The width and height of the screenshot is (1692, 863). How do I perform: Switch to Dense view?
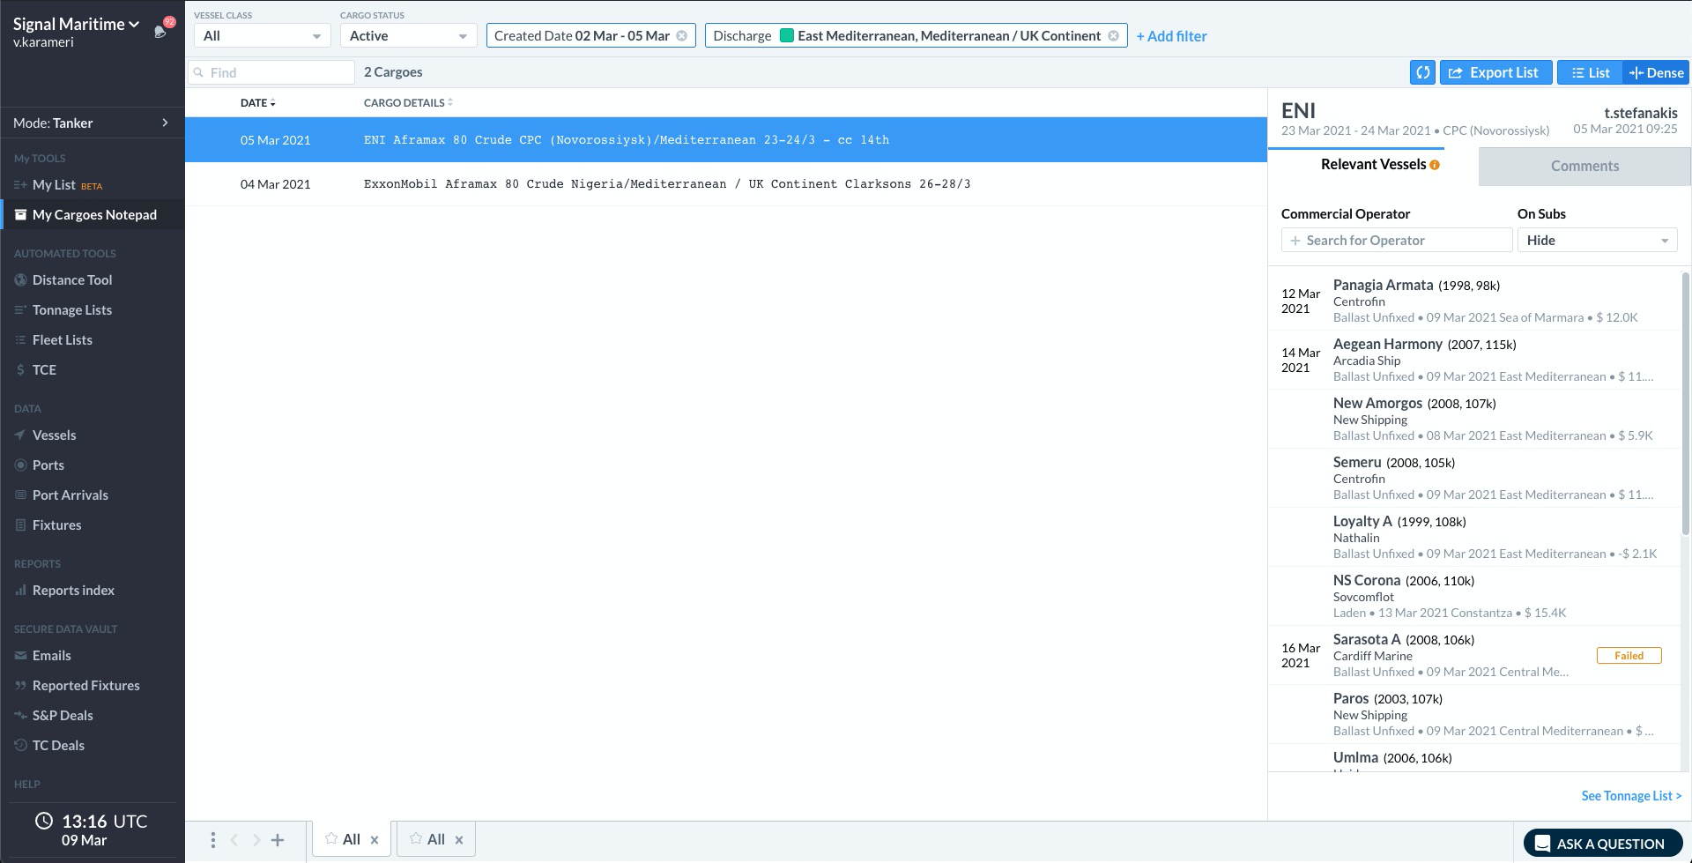(1656, 72)
